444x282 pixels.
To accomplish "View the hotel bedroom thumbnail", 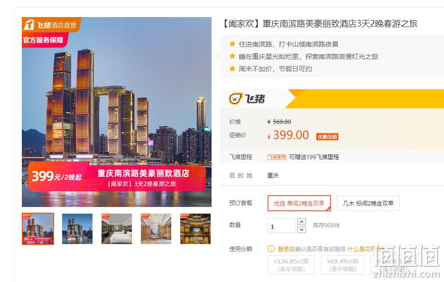I will click(117, 229).
